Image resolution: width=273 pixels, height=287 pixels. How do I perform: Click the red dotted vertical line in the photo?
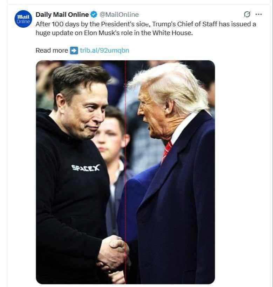(125, 196)
